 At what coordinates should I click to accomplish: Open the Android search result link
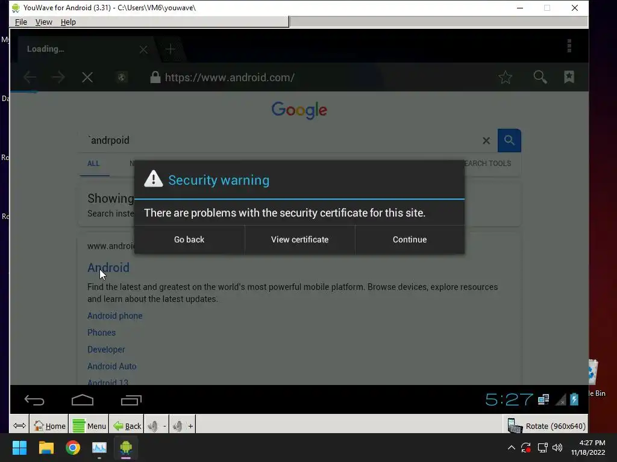point(108,268)
